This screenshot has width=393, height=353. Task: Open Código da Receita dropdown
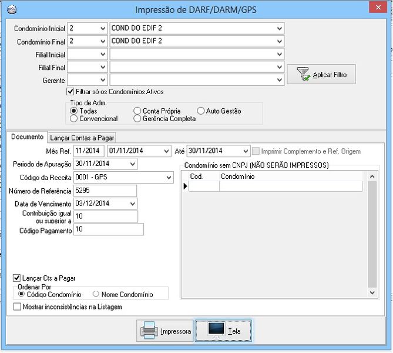click(169, 178)
